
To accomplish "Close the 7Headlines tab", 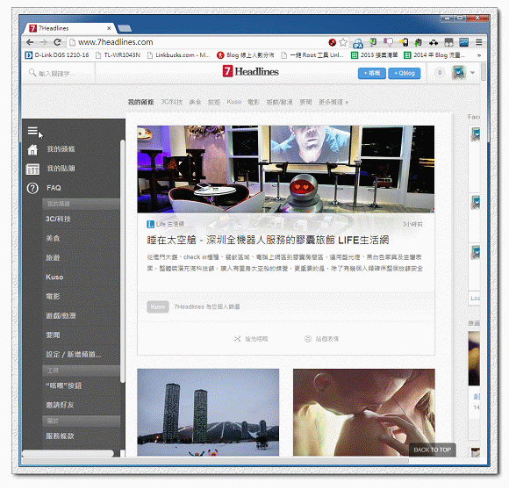I will click(x=109, y=29).
